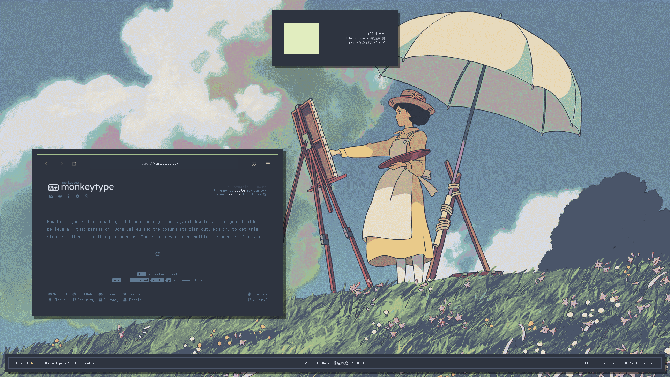Open the Firefox hamburger menu

click(268, 164)
